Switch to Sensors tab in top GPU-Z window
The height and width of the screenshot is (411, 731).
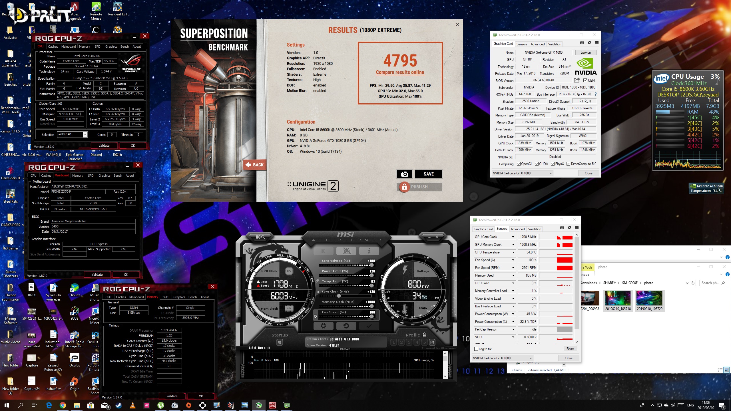(x=522, y=44)
